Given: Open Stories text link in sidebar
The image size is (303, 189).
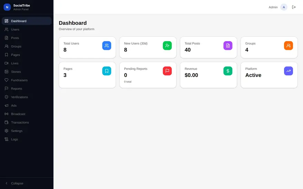Looking at the screenshot, I should 16,71.
